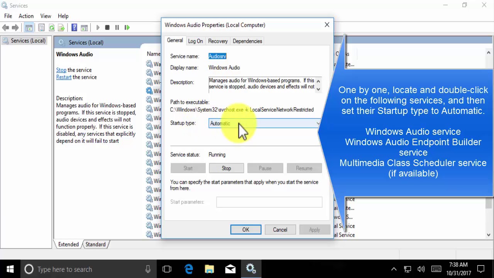
Task: Click the Apply button in the dialog
Action: 315,230
